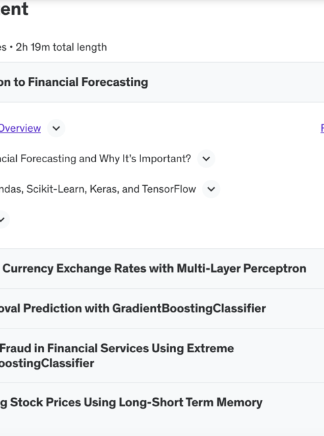Select the Scikit-Learn, Keras, and TensorFlow lecture
Viewport: 324px width, 436px height.
coord(98,189)
